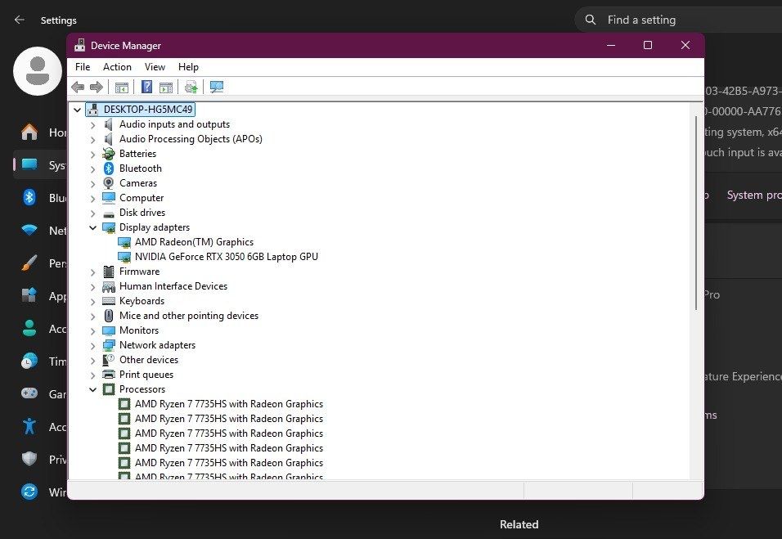The image size is (782, 539).
Task: Select the Other devices label
Action: [149, 360]
